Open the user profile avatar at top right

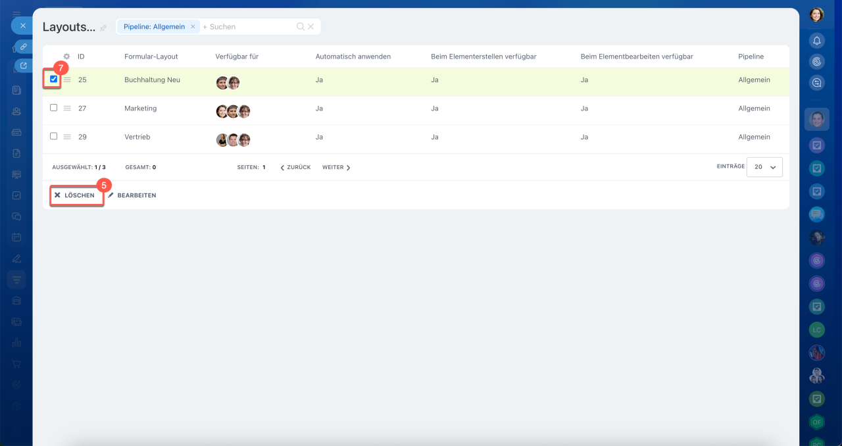tap(816, 15)
